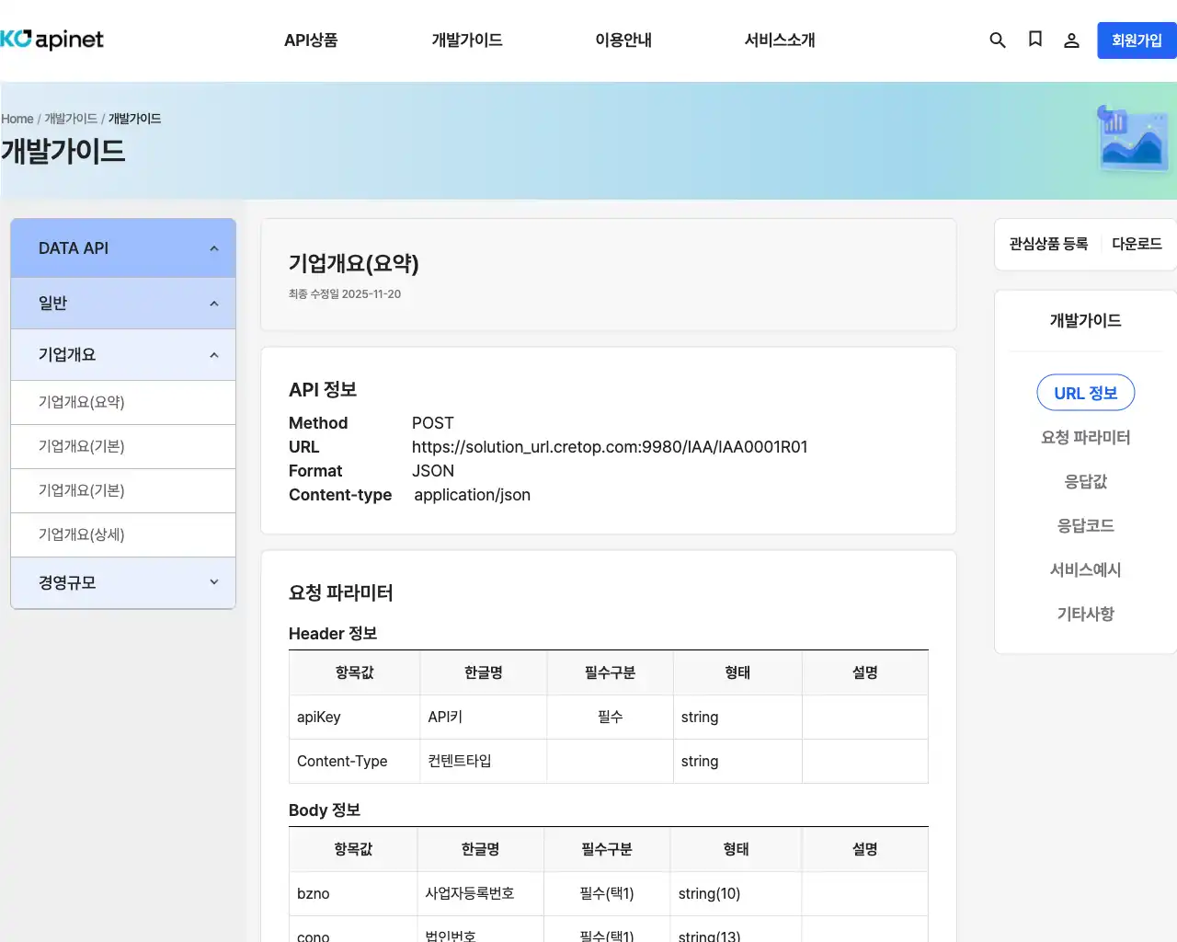Go to Home via the breadcrumb link
Image resolution: width=1177 pixels, height=942 pixels.
click(17, 119)
